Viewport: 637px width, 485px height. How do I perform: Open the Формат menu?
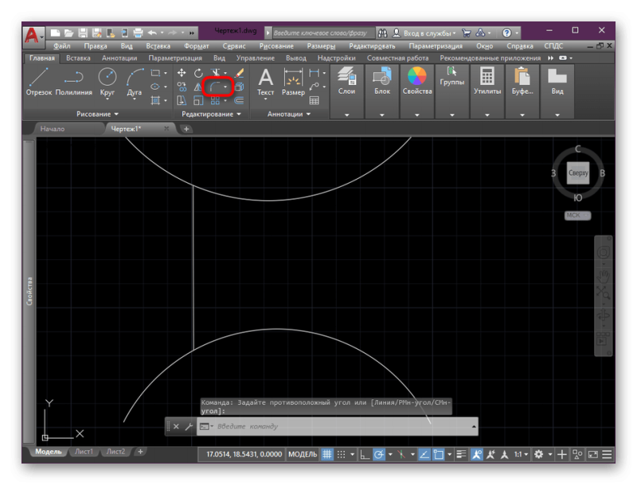[x=197, y=46]
